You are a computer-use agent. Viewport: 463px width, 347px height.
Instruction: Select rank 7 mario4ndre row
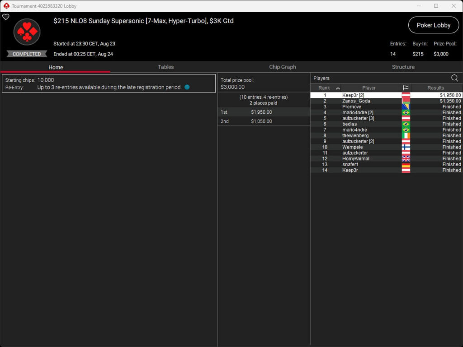tap(386, 130)
